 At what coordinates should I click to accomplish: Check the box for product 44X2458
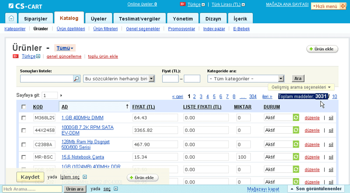click(x=24, y=130)
